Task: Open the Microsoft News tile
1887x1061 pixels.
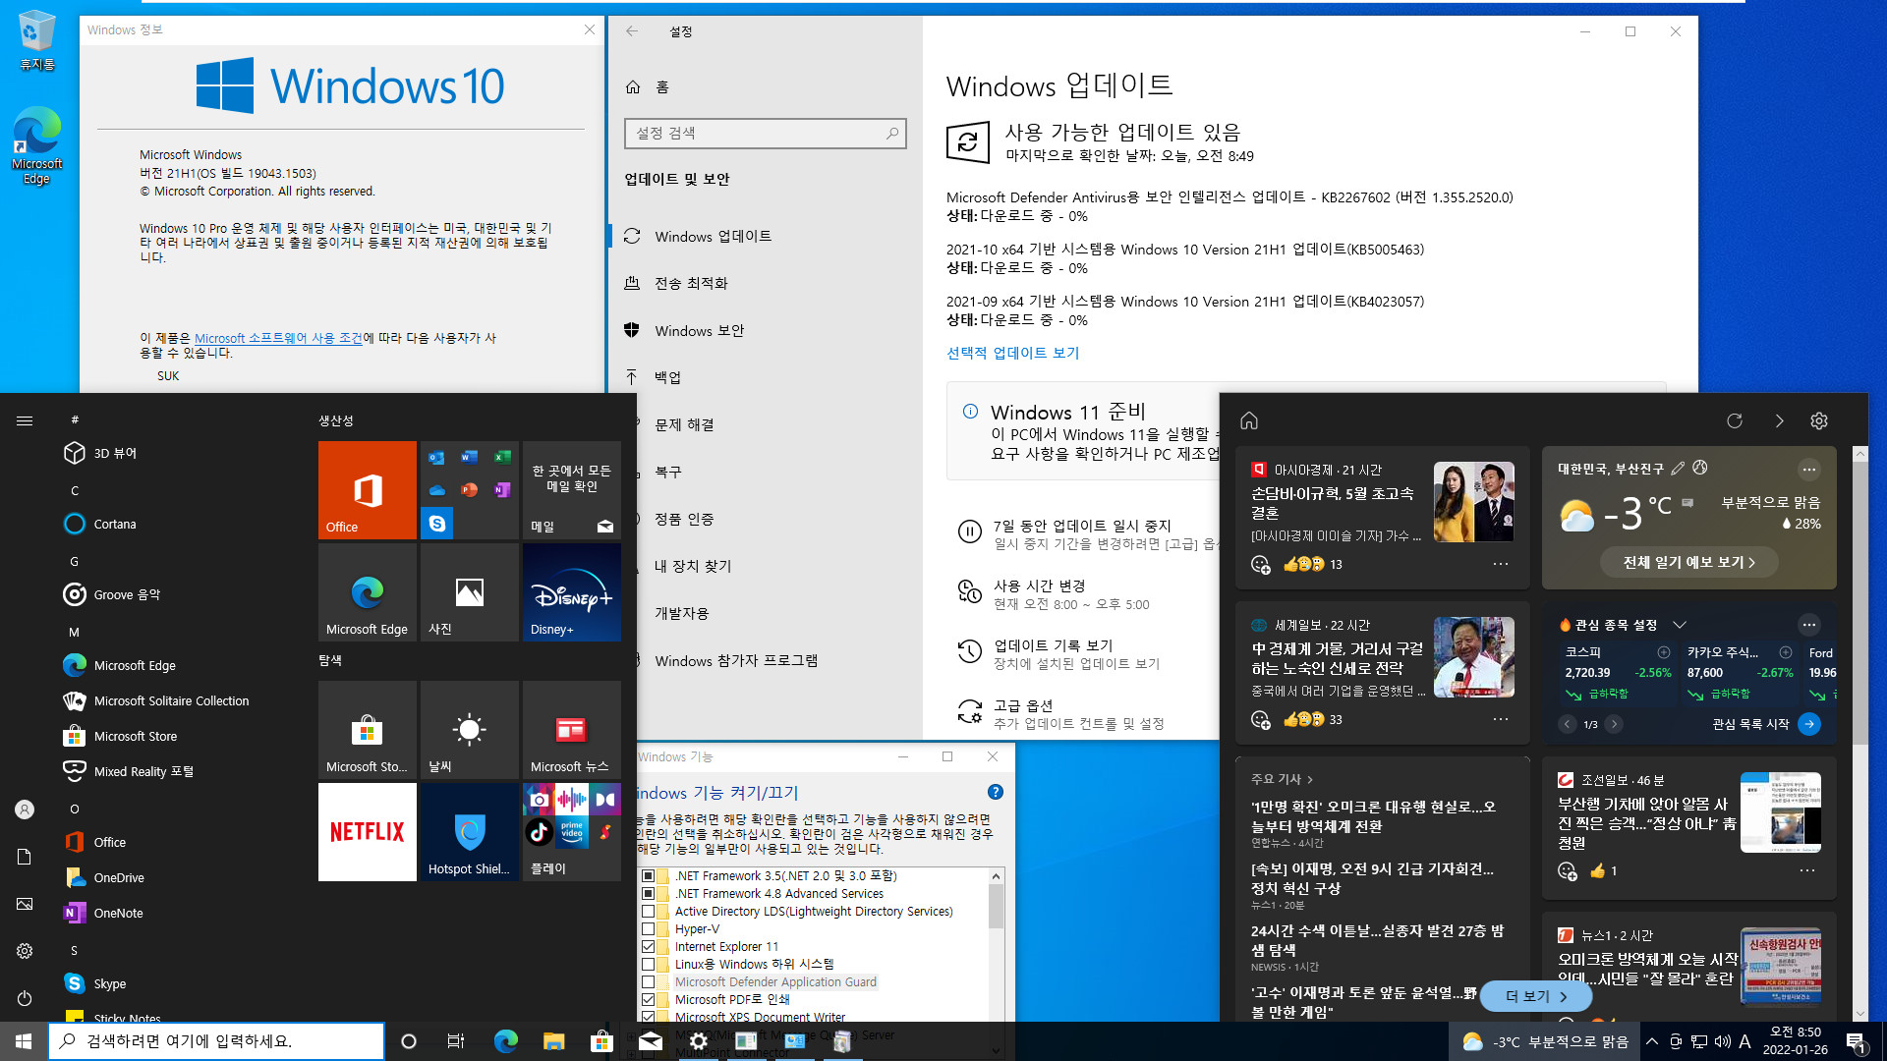Action: [572, 730]
